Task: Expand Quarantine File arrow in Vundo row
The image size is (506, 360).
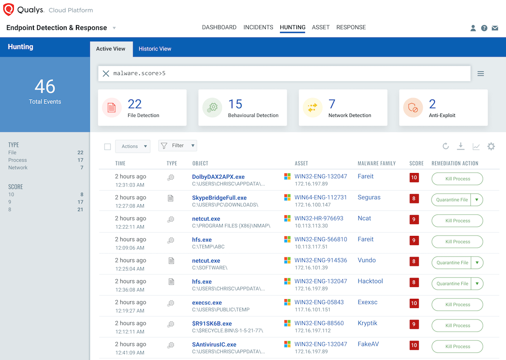Action: point(477,263)
